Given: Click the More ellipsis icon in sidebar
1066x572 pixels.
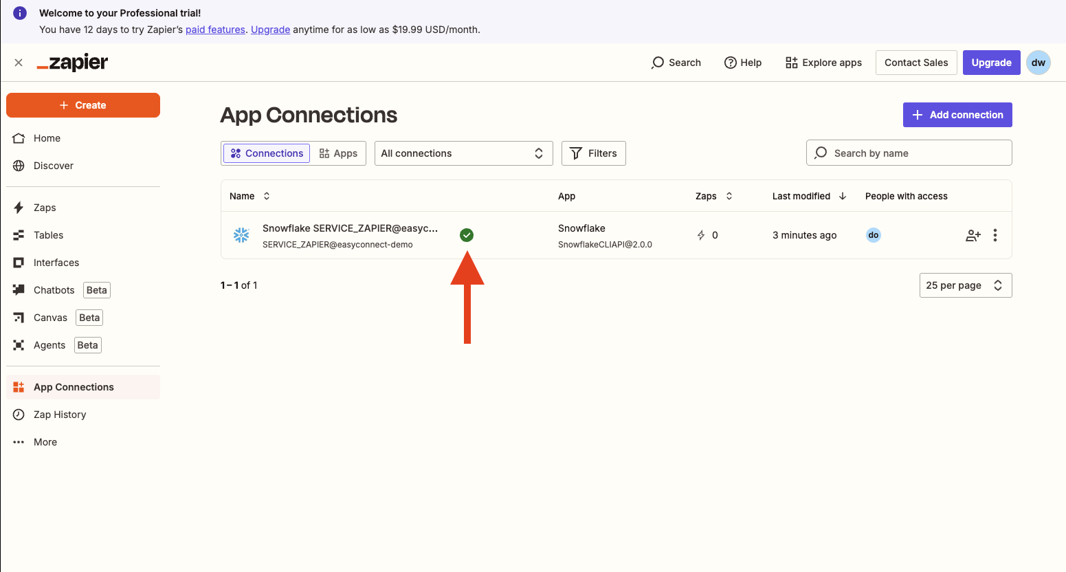Looking at the screenshot, I should (x=19, y=442).
